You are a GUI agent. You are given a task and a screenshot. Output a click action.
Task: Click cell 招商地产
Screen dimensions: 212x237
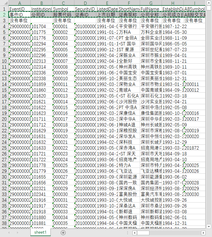(x=129, y=159)
